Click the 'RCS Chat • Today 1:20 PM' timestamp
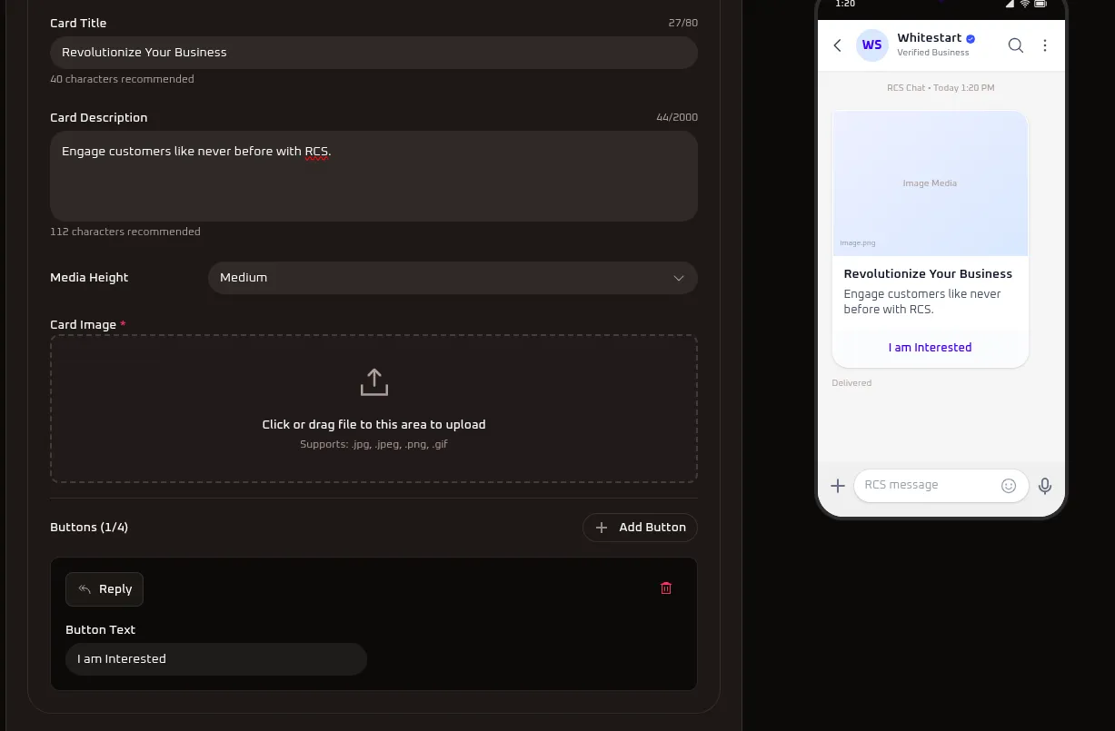1115x731 pixels. pos(941,88)
